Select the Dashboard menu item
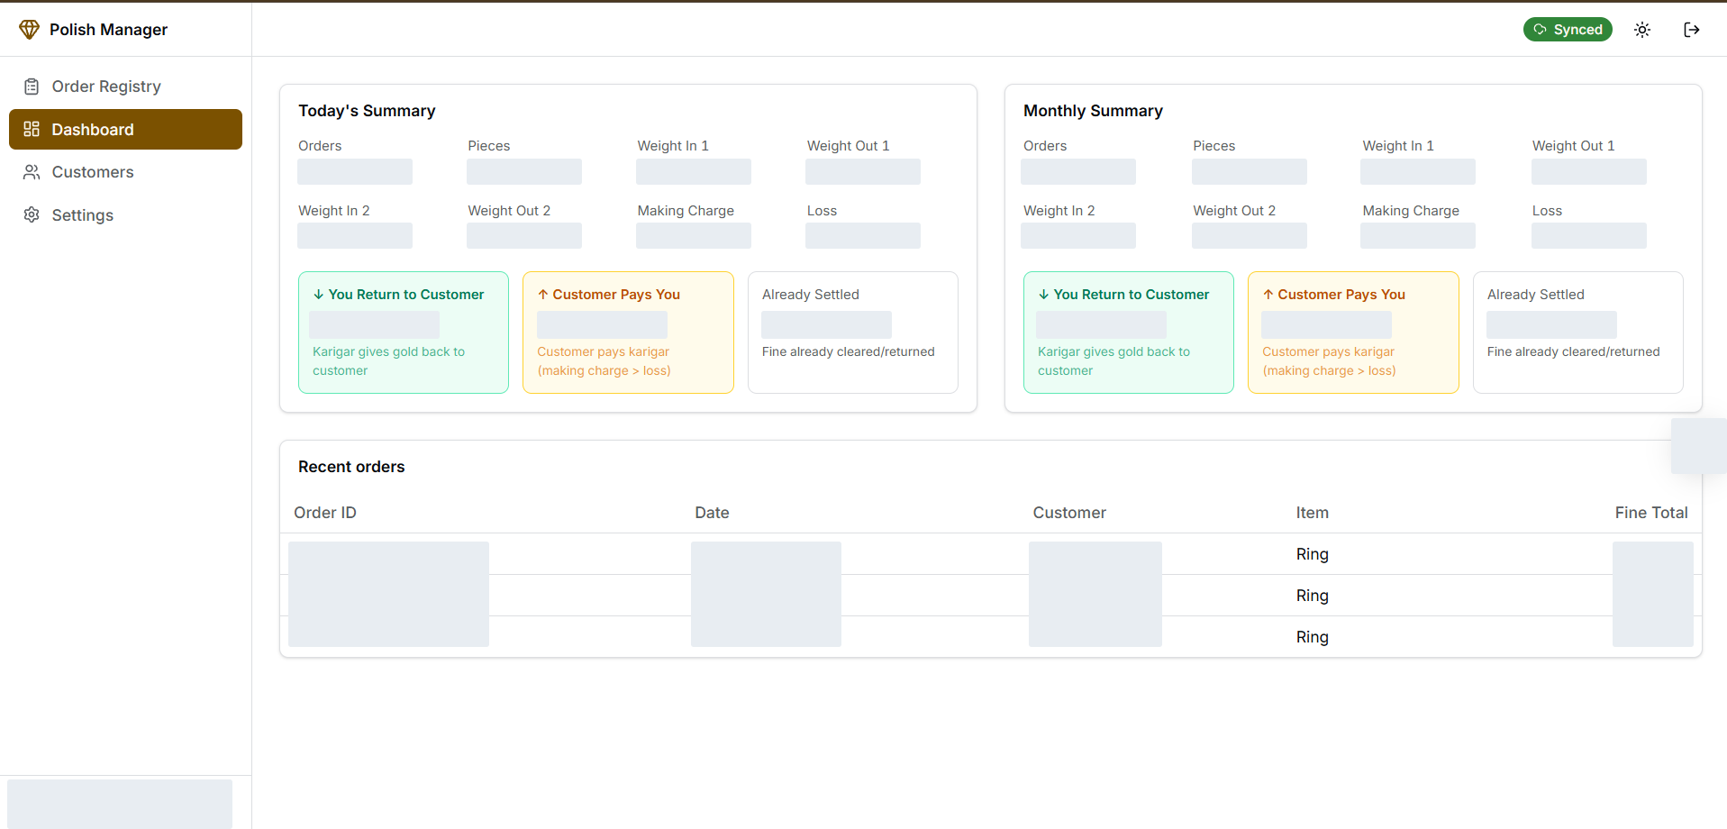Image resolution: width=1727 pixels, height=829 pixels. (125, 129)
